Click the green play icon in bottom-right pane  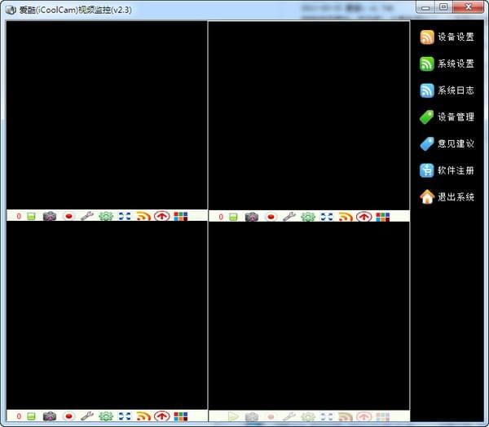tap(233, 416)
